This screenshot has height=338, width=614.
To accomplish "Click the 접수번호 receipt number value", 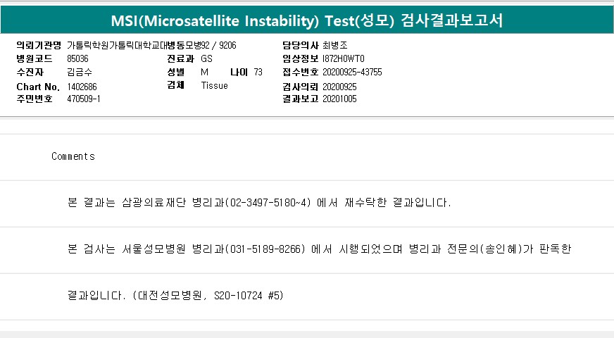I will [352, 72].
